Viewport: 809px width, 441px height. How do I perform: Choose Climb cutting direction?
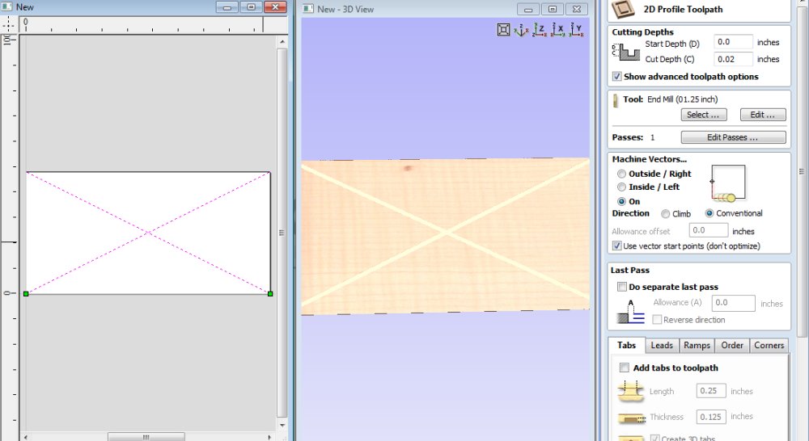(x=666, y=214)
